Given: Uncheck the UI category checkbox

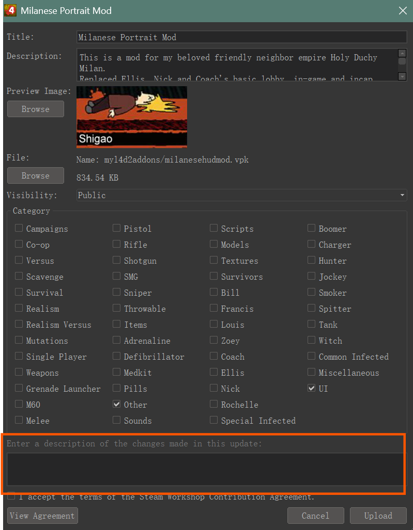Looking at the screenshot, I should 312,388.
